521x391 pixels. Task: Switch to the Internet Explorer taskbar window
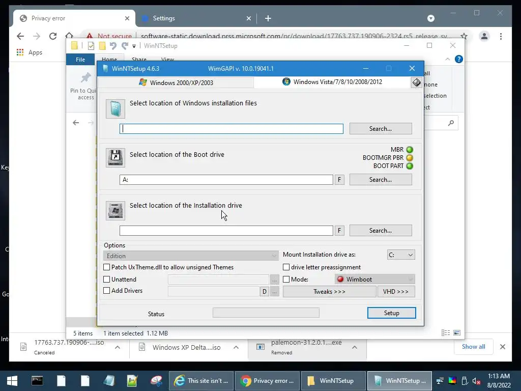pos(201,381)
